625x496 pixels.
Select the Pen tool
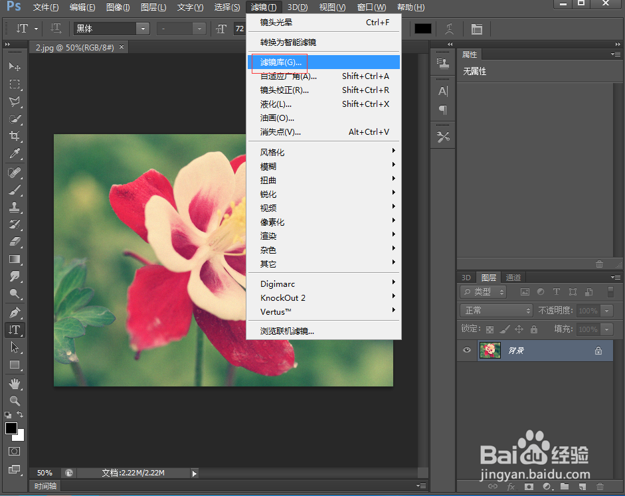pyautogui.click(x=15, y=313)
